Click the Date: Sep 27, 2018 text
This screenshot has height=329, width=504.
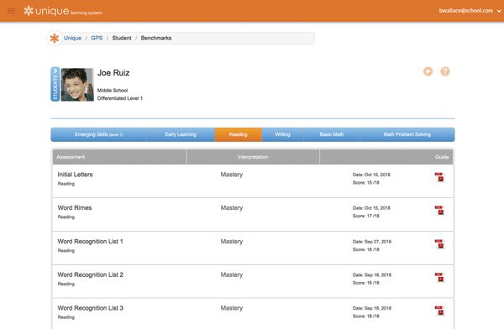[x=372, y=242]
